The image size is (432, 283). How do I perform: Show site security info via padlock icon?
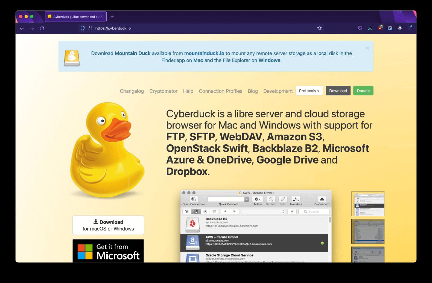pos(90,28)
